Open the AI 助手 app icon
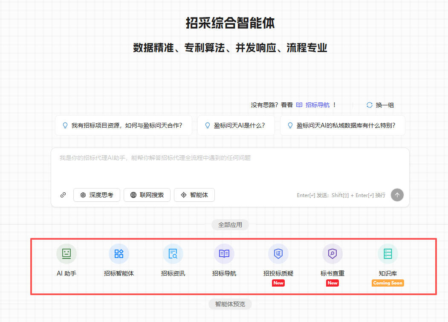Screen dimensions: 448x322 coord(66,254)
